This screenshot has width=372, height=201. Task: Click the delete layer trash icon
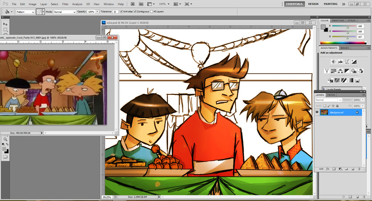(359, 169)
